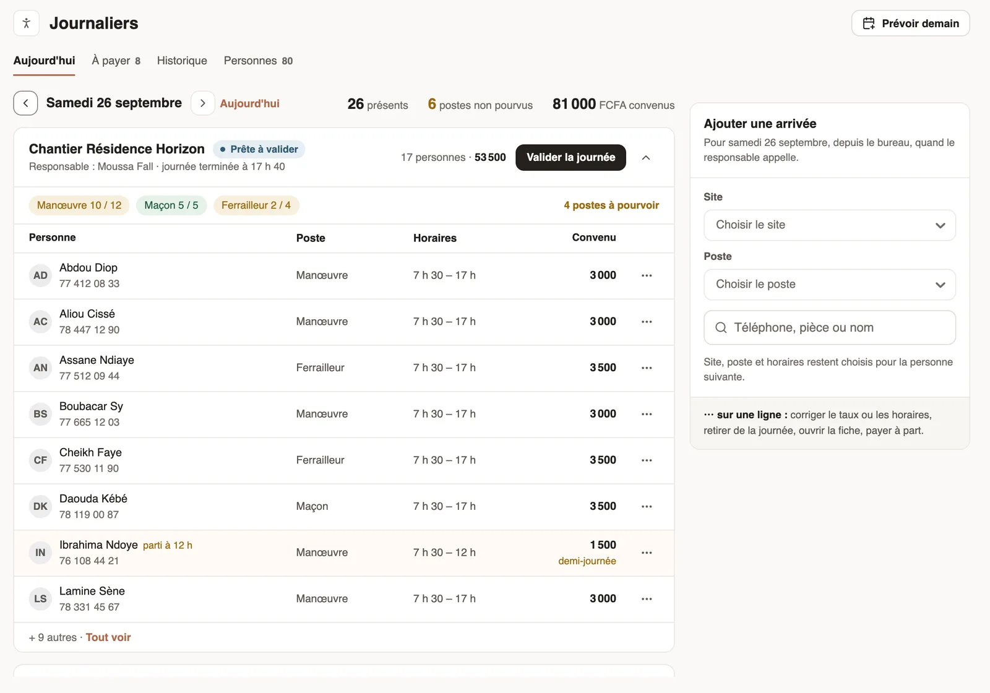The width and height of the screenshot is (990, 693).
Task: Select the Manœuvre 10 / 12 chip
Action: click(x=79, y=205)
